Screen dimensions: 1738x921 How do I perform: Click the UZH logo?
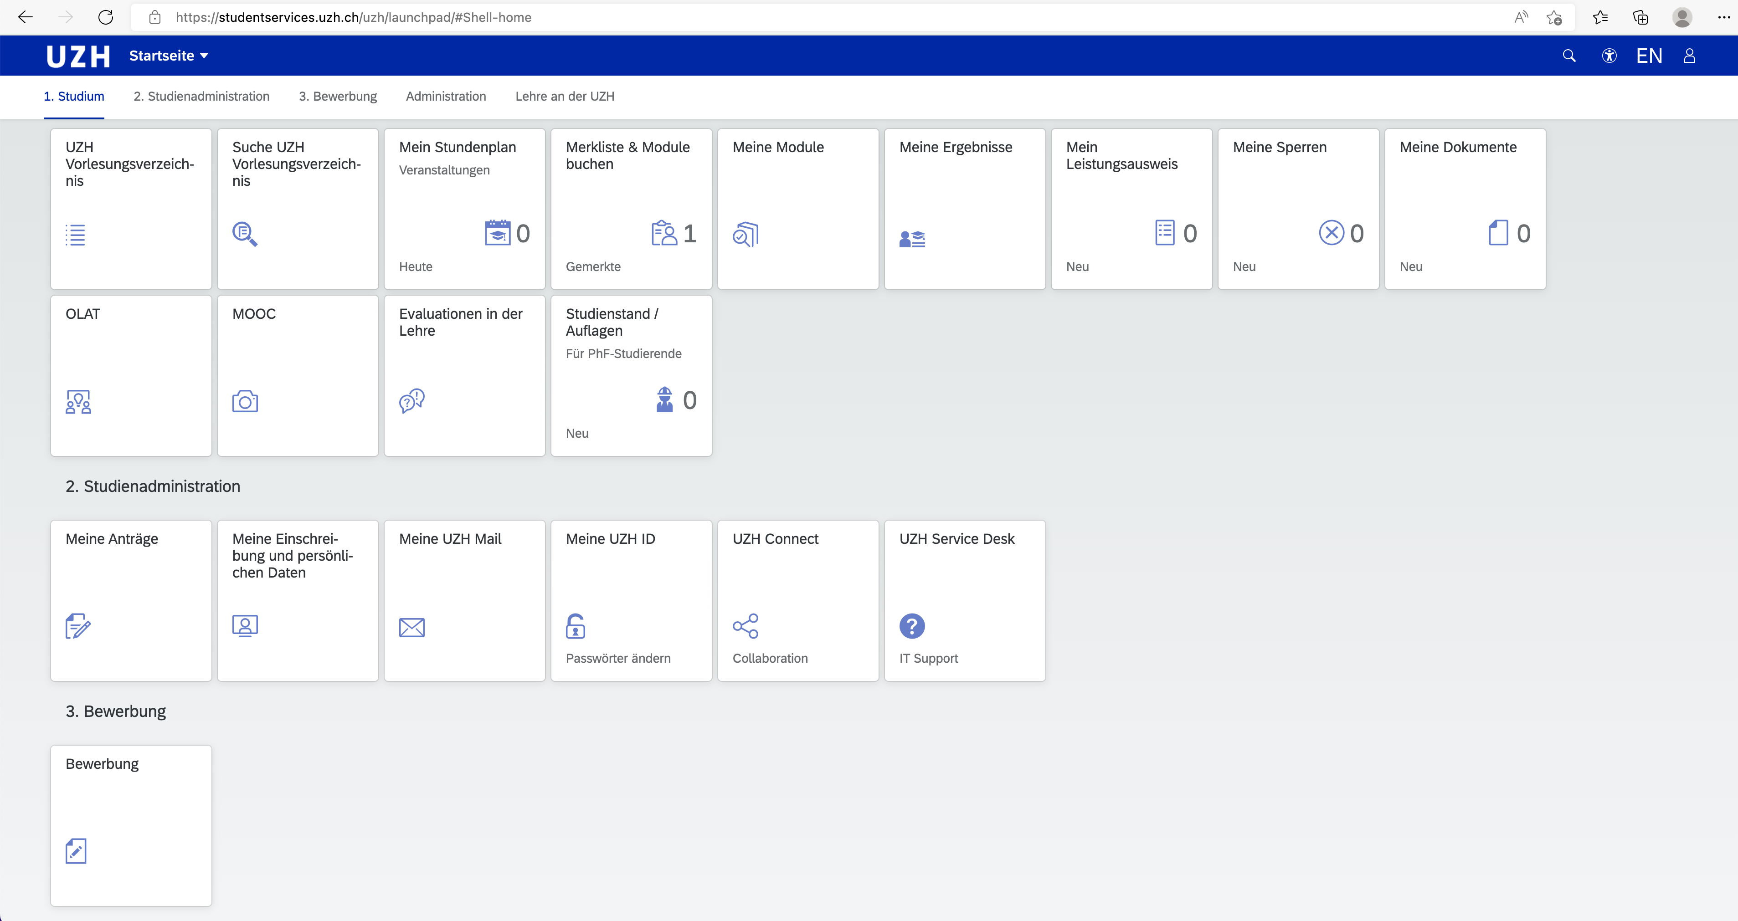coord(78,56)
